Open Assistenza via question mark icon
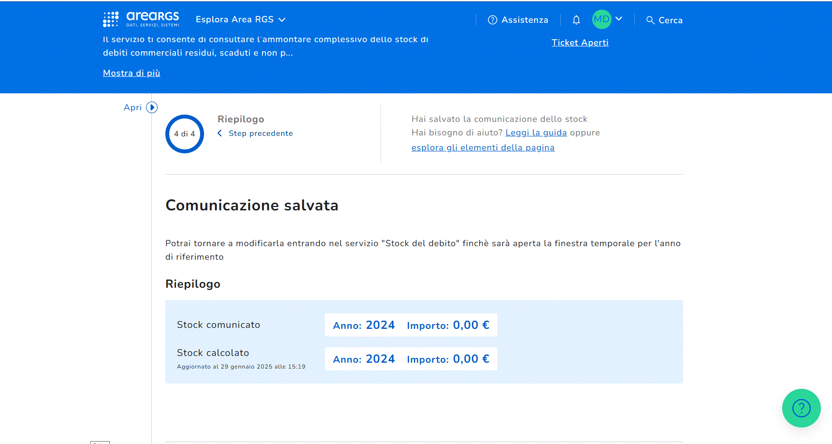832x444 pixels. [x=493, y=20]
